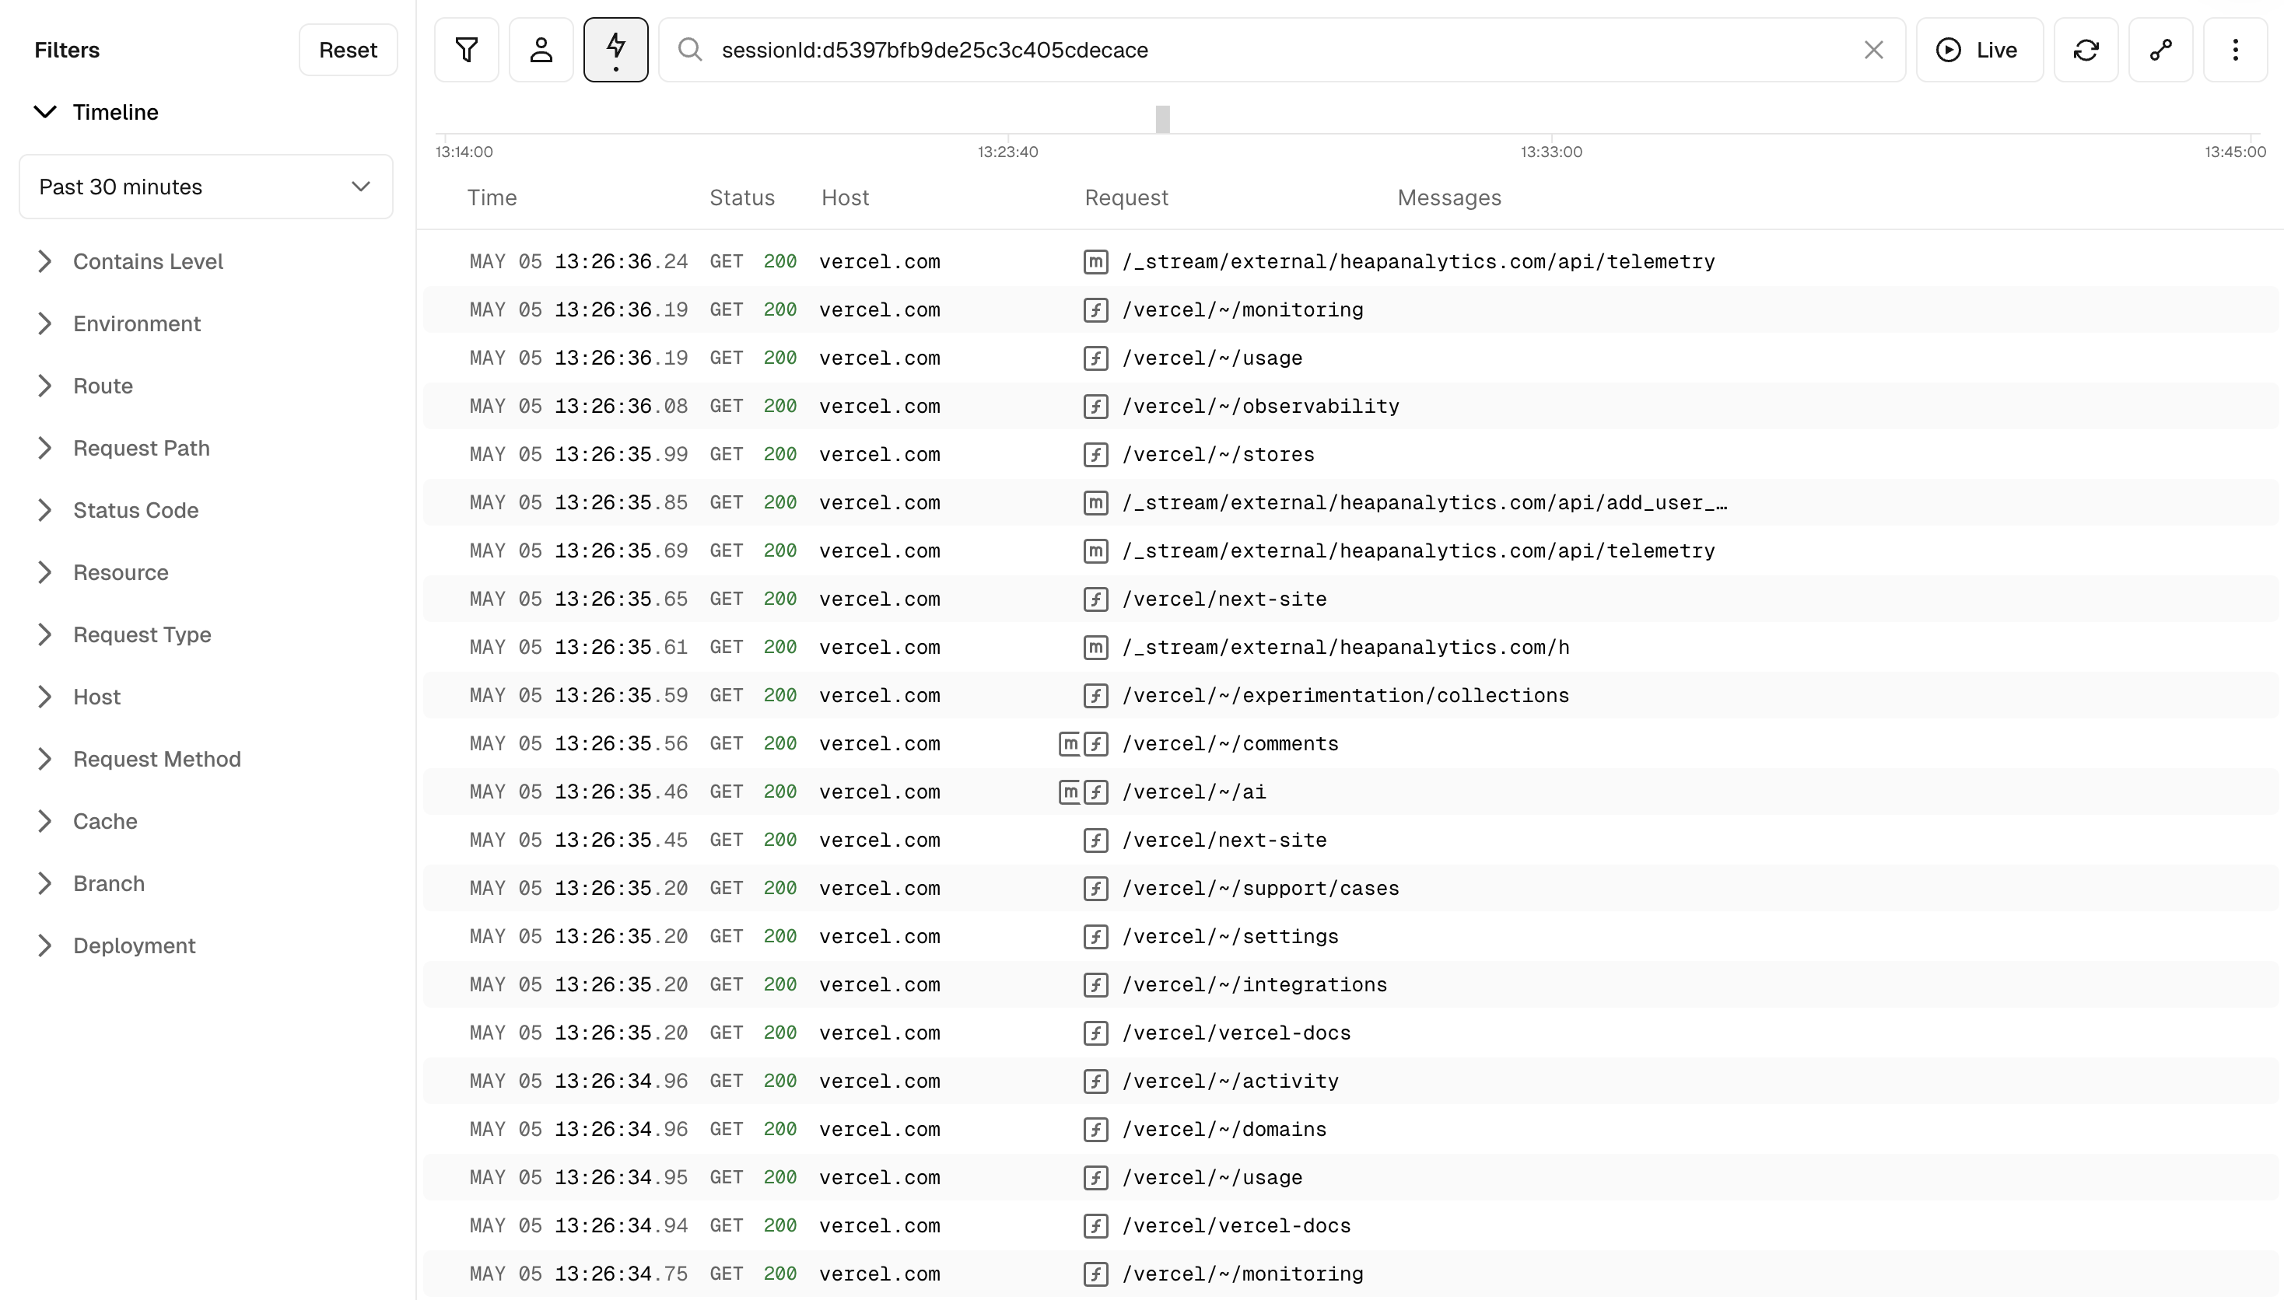Viewport: 2284px width, 1300px height.
Task: Click function icon on /vercel/~/ai row
Action: coord(1095,792)
